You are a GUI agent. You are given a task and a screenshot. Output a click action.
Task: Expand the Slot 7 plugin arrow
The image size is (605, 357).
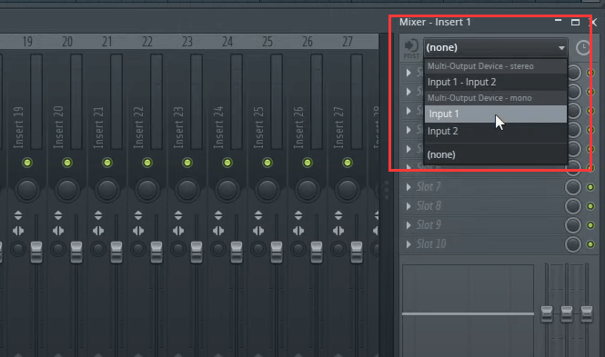point(408,187)
